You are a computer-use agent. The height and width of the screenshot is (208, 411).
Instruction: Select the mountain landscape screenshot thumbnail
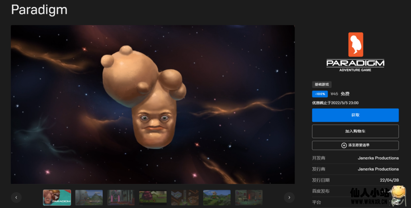pos(89,198)
